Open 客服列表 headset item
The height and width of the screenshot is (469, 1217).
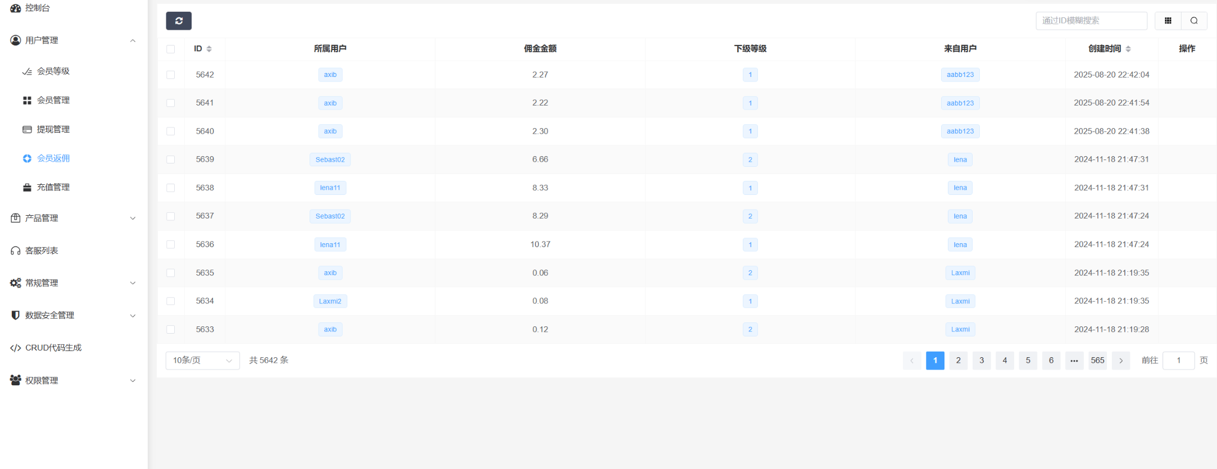tap(41, 251)
